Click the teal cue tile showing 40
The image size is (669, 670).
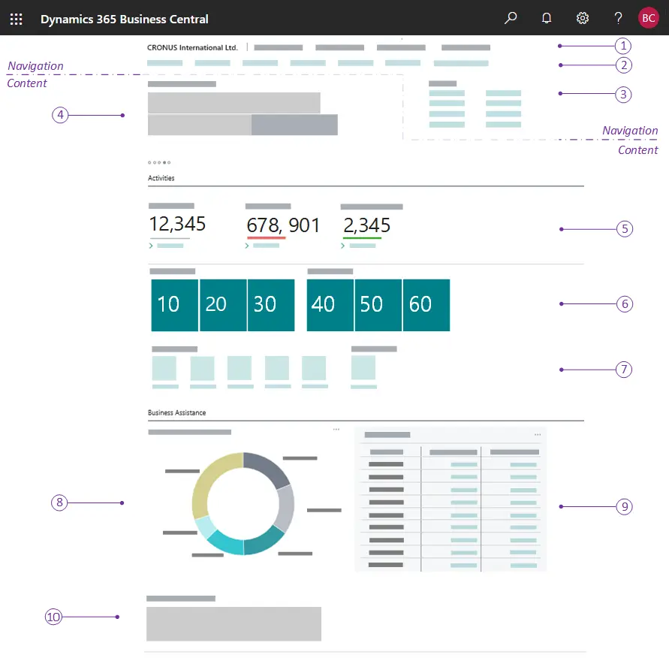pos(330,305)
